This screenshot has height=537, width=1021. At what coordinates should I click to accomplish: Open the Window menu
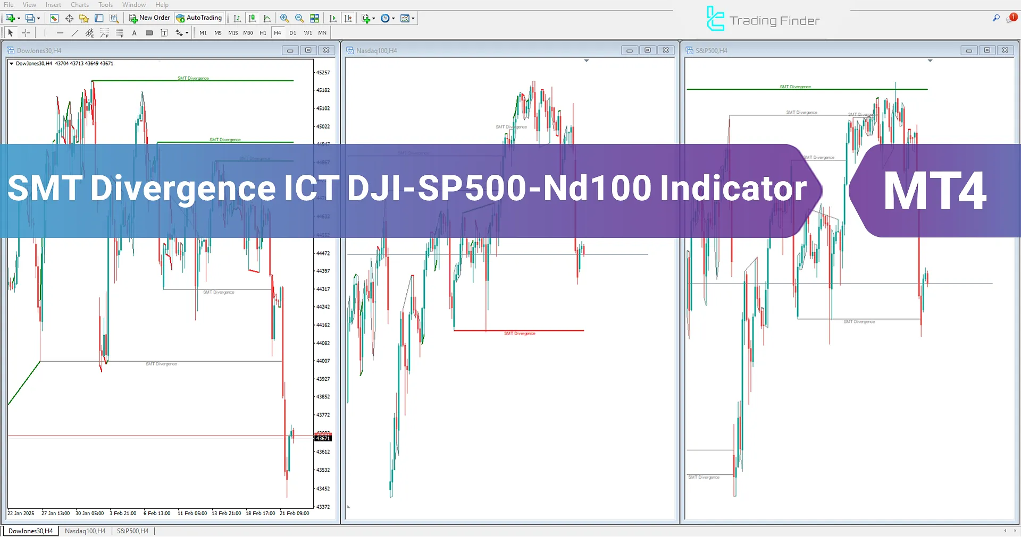(x=134, y=5)
